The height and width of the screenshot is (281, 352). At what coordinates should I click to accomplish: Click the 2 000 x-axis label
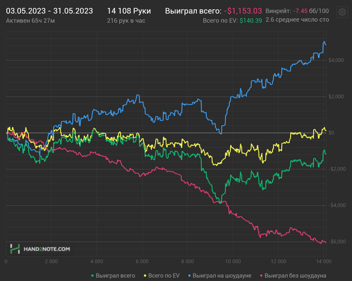tap(51, 261)
